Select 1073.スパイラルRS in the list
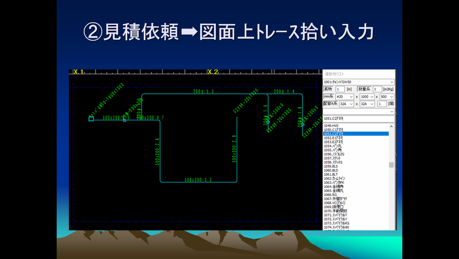Image resolution: width=459 pixels, height=259 pixels. click(x=356, y=223)
